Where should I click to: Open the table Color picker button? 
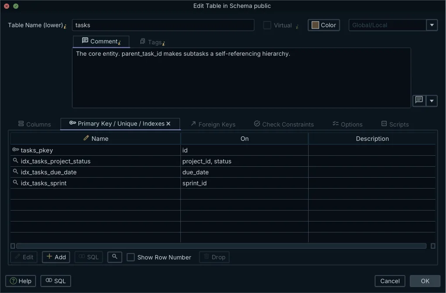(324, 25)
